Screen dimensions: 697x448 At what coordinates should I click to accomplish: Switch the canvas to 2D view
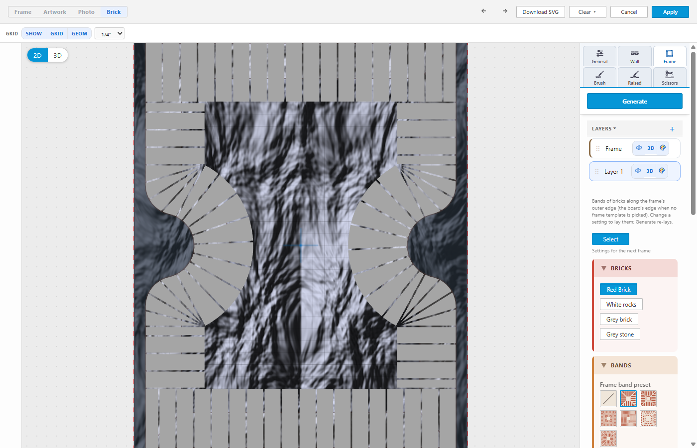coord(37,55)
